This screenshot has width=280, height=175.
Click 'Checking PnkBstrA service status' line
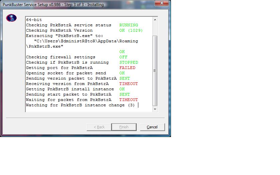coord(69,25)
